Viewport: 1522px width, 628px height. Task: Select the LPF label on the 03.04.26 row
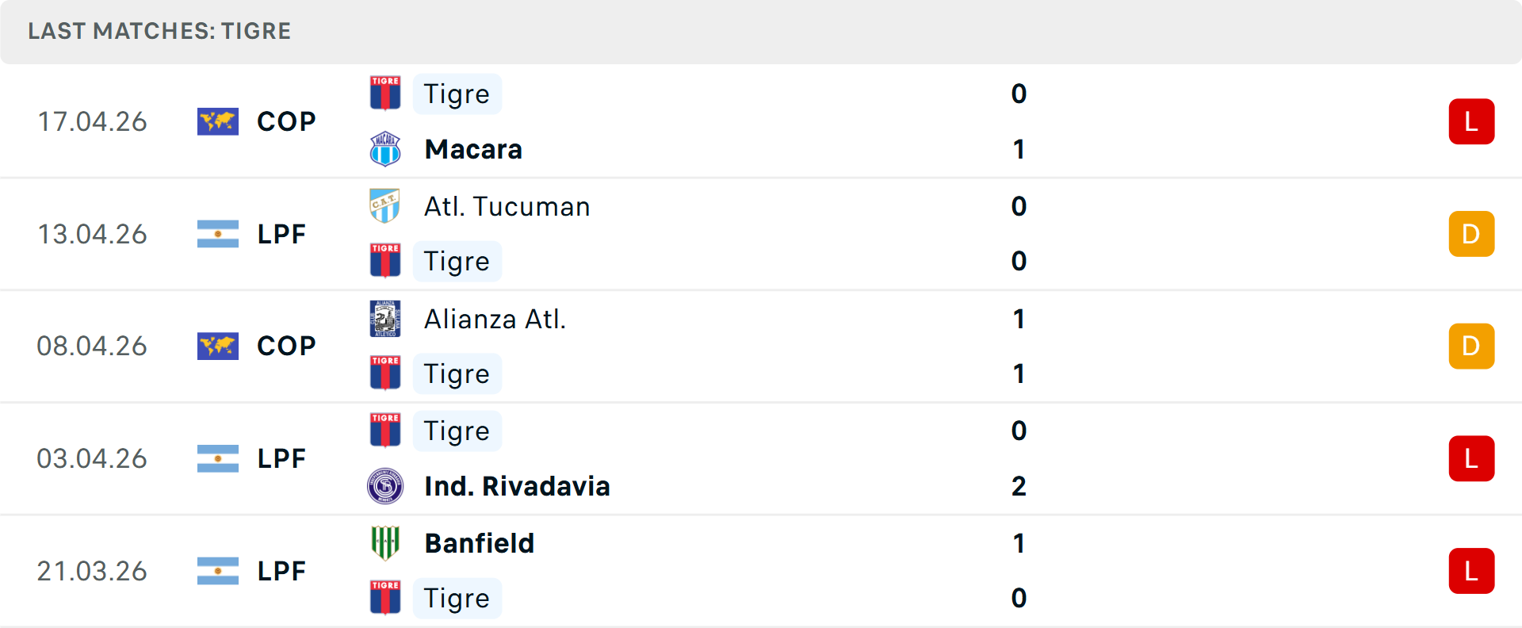point(281,458)
